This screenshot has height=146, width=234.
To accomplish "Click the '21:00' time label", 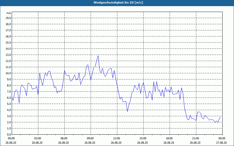I will [196, 138].
